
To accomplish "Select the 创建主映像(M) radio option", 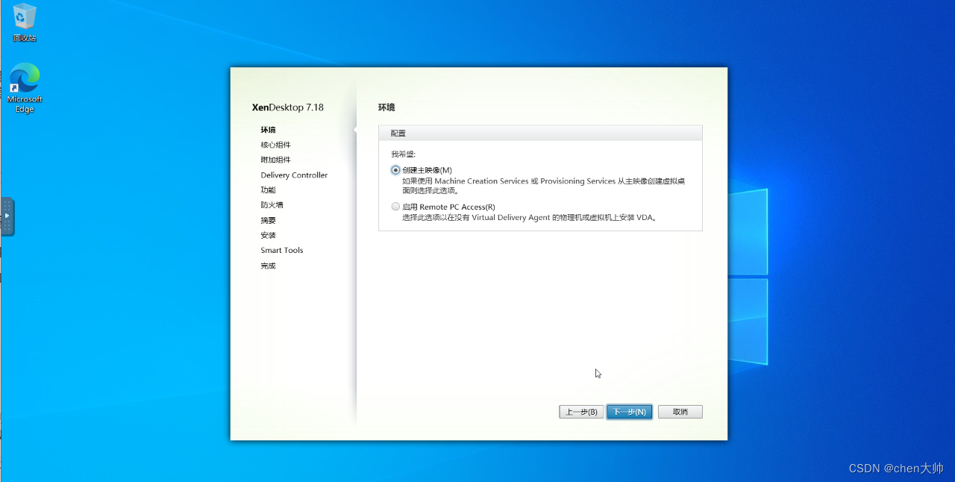I will (x=395, y=170).
